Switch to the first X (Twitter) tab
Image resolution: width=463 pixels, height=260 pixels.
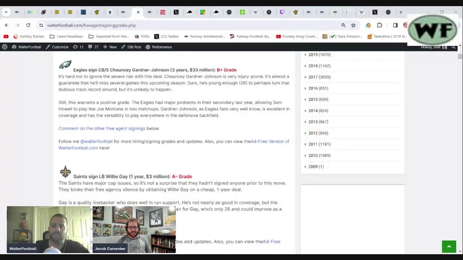176,12
